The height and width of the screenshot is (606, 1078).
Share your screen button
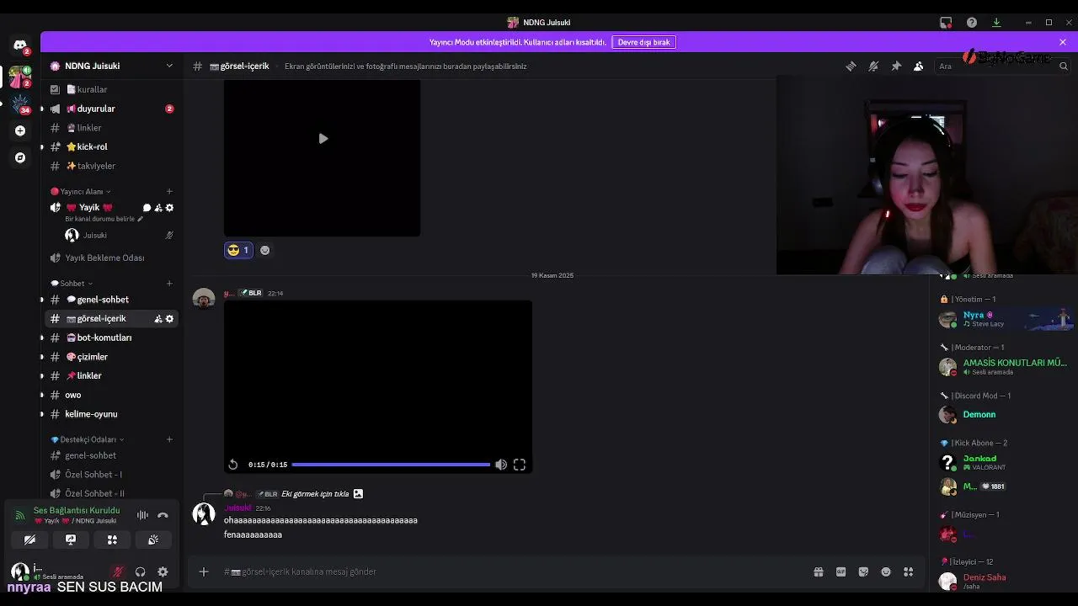pyautogui.click(x=71, y=540)
